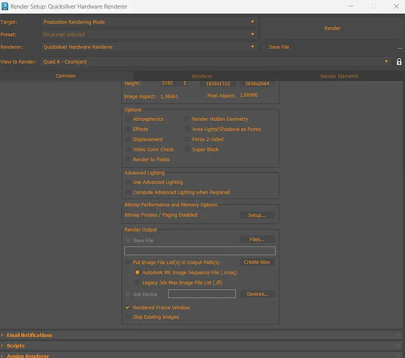Click the Create Now button
Image resolution: width=405 pixels, height=358 pixels.
click(257, 262)
